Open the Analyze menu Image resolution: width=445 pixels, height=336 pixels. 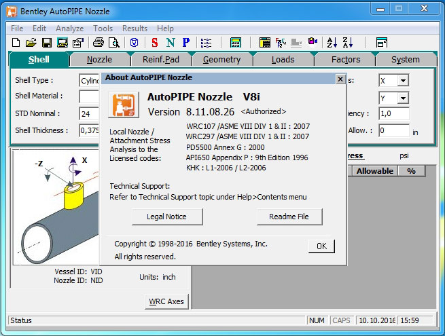[x=69, y=29]
